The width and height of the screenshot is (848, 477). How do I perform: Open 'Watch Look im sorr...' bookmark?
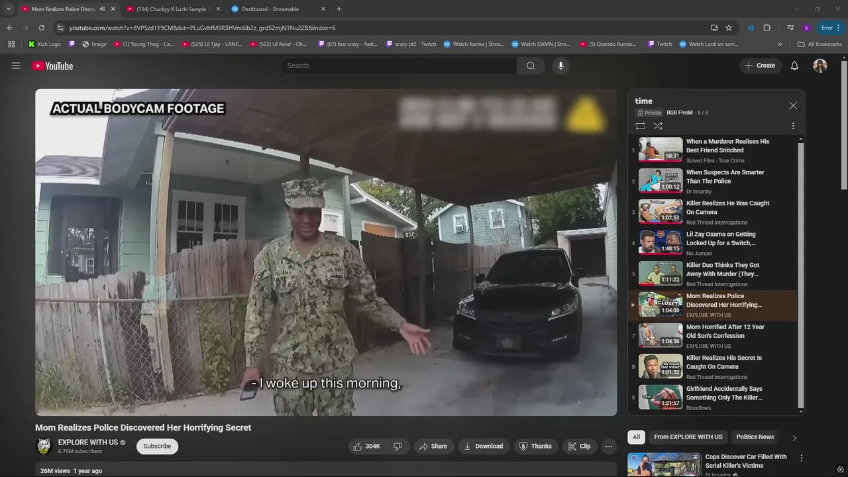708,44
